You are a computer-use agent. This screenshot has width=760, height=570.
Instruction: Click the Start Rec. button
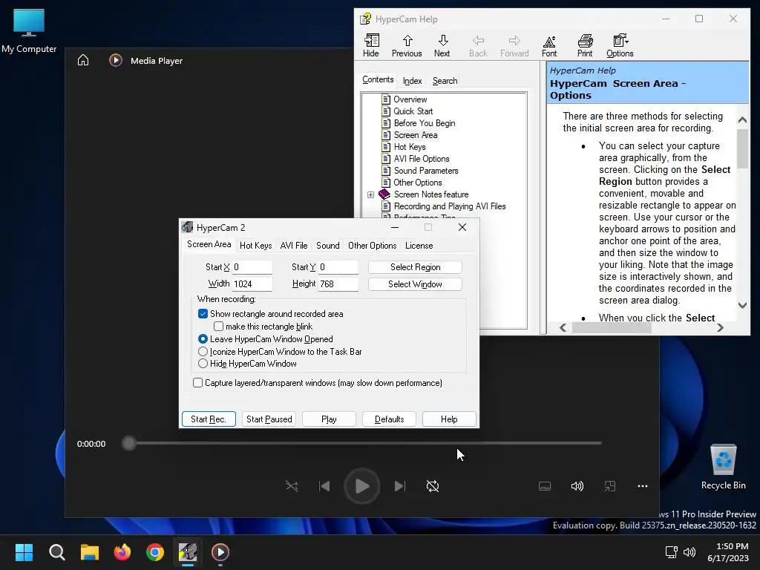tap(209, 419)
